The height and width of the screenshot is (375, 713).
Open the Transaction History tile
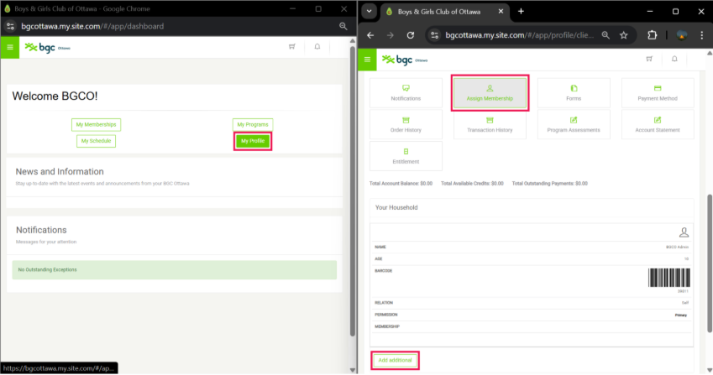490,124
